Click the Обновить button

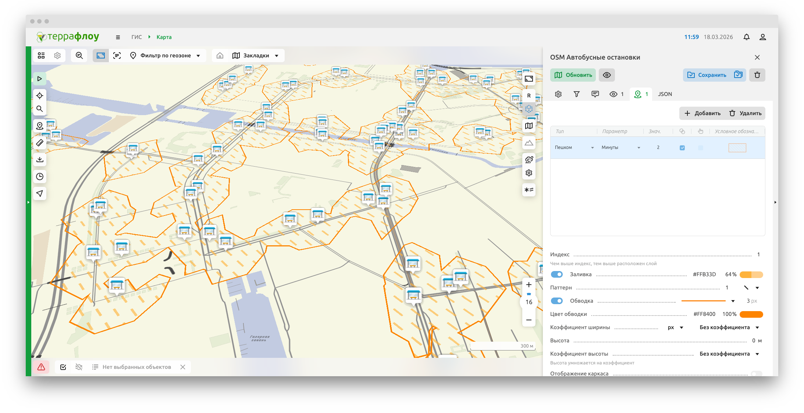[573, 75]
